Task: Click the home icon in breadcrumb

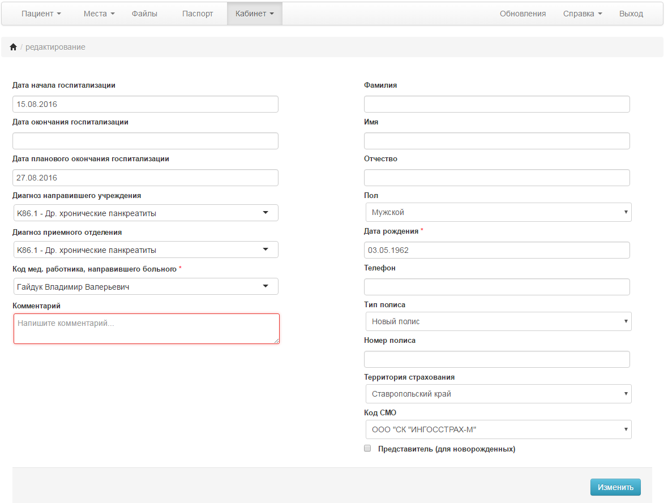Action: tap(13, 47)
